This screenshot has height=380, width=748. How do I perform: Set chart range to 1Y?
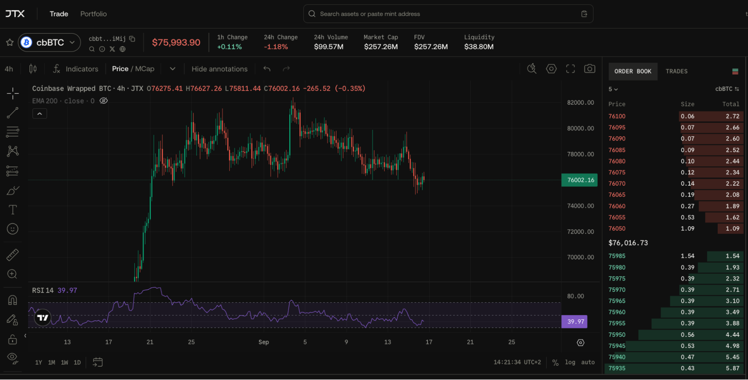[39, 362]
